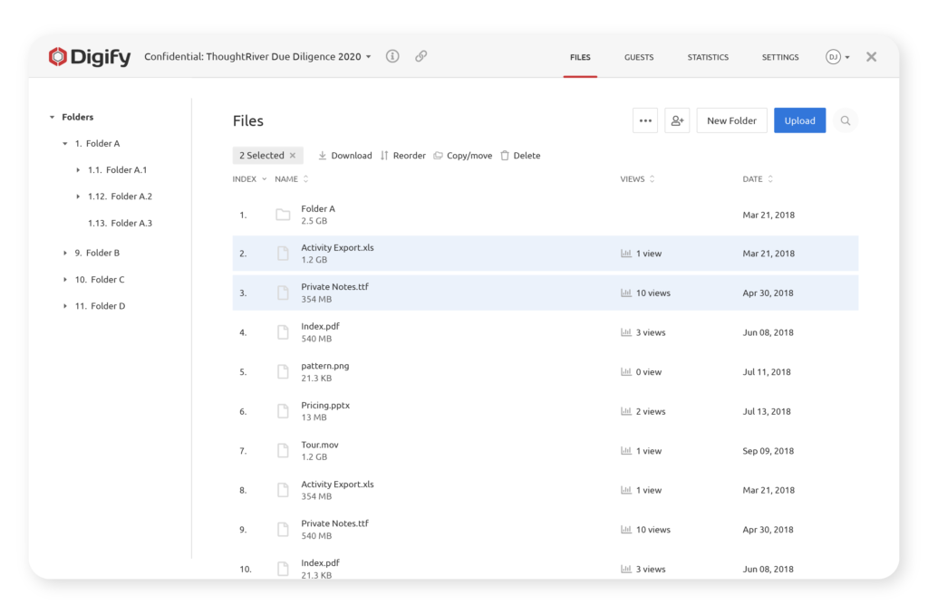Click the copy link icon in header

(420, 56)
